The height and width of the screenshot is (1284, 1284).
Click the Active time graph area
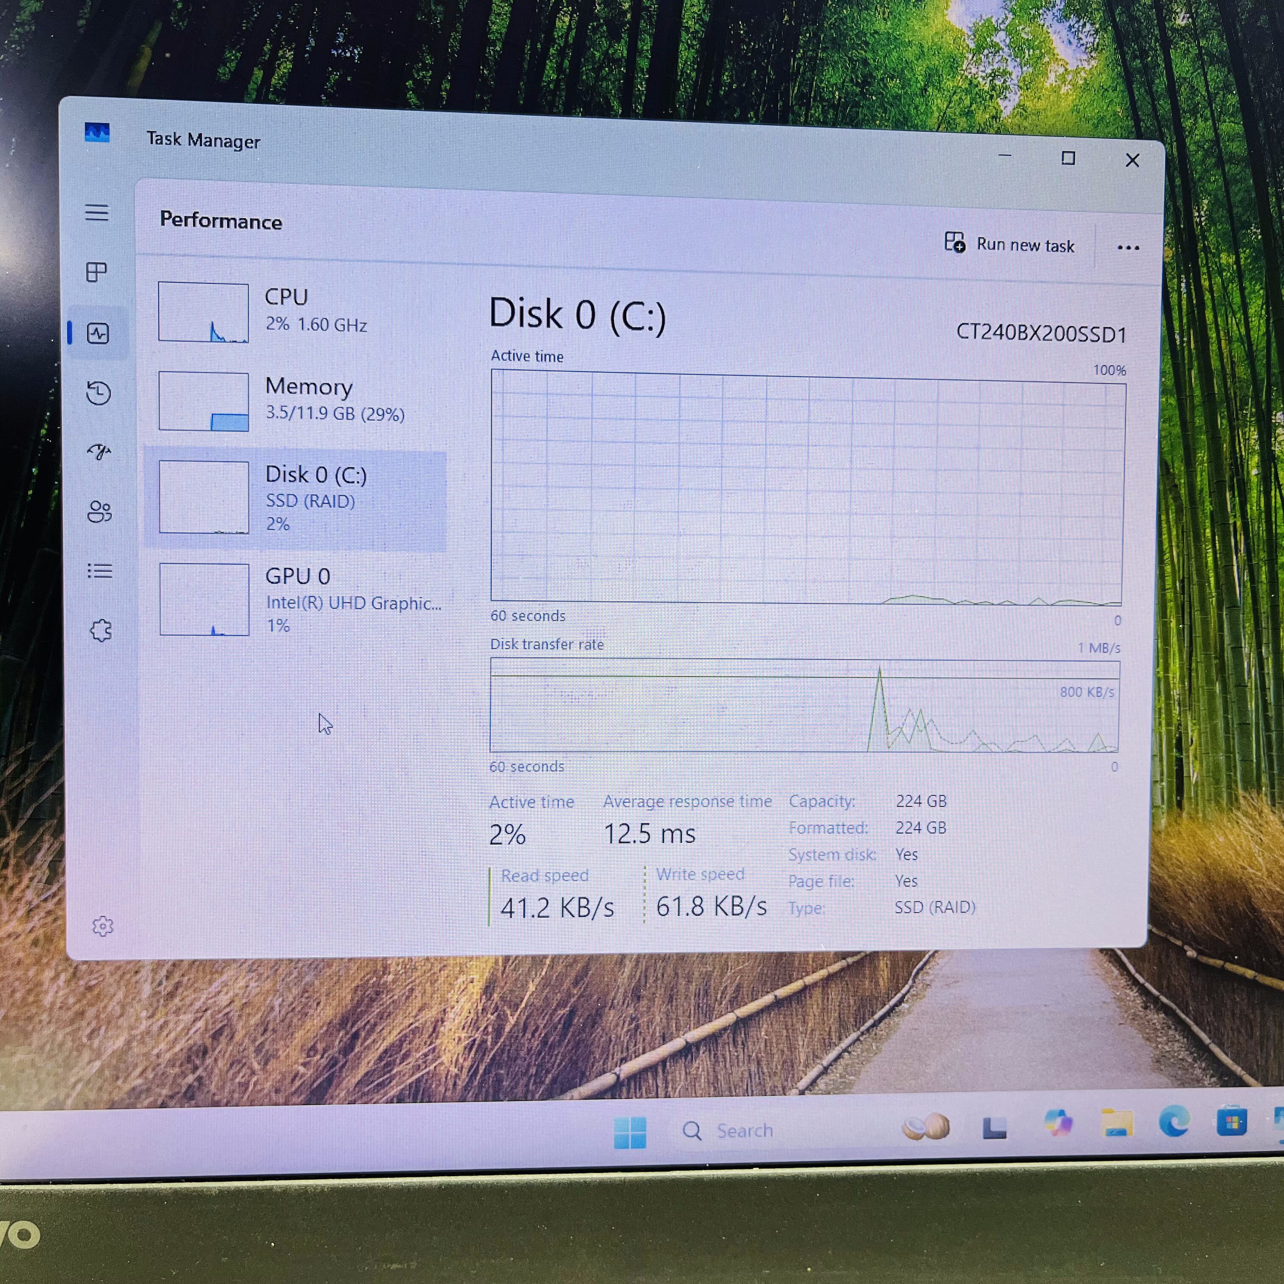pos(807,487)
